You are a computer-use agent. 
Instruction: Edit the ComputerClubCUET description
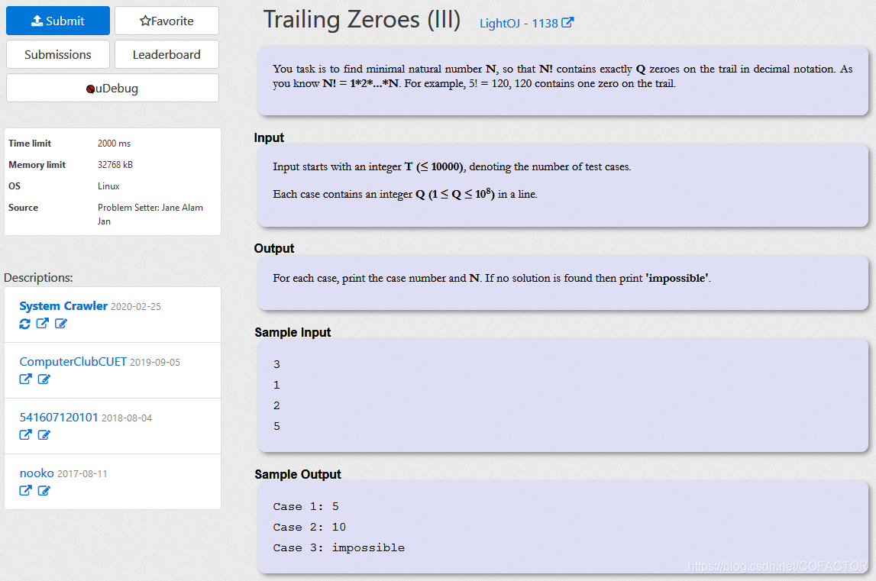(44, 379)
